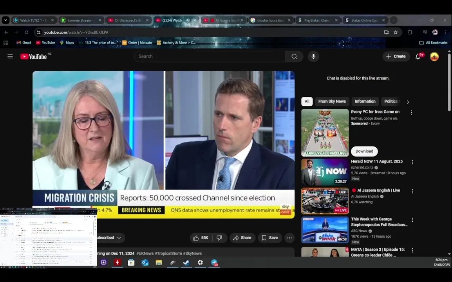The height and width of the screenshot is (282, 452).
Task: Open Settings gear in the taskbar
Action: 200,262
